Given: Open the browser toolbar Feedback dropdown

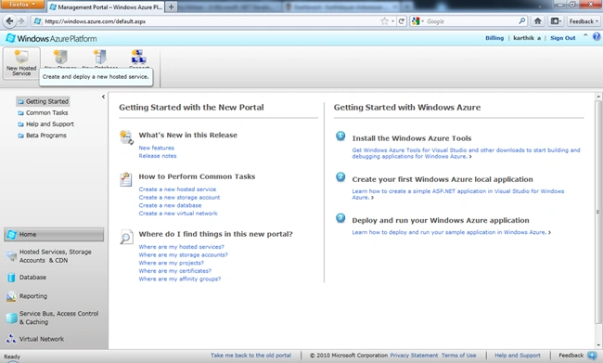Looking at the screenshot, I should [x=584, y=21].
